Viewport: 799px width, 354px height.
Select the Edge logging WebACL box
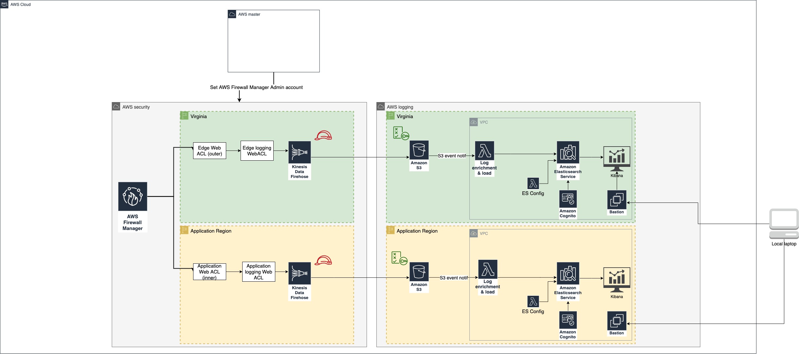[257, 151]
